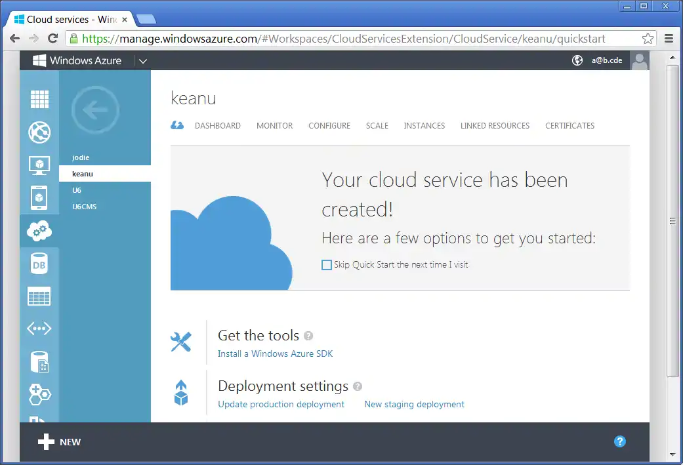Reload the page in browser
Viewport: 683px width, 465px height.
(x=52, y=38)
